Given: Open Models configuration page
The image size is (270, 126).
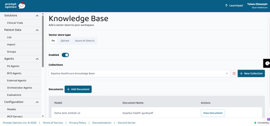Looking at the screenshot, I should pos(11,109).
